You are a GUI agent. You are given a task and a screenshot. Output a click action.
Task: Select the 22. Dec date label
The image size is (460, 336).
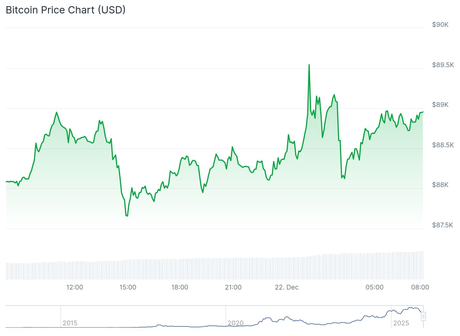287,287
